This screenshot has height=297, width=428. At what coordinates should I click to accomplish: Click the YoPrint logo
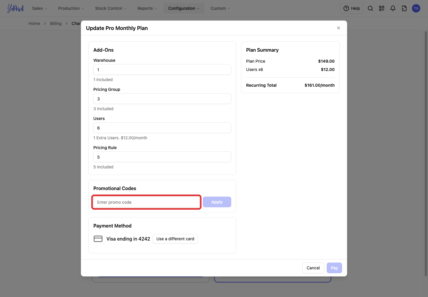pyautogui.click(x=16, y=8)
